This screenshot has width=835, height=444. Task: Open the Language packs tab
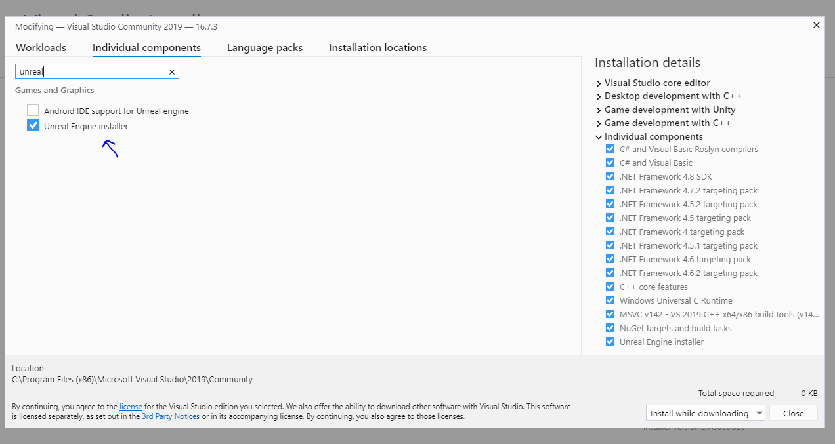(265, 48)
